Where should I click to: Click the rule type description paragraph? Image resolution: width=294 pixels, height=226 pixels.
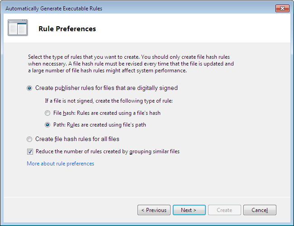(x=131, y=64)
